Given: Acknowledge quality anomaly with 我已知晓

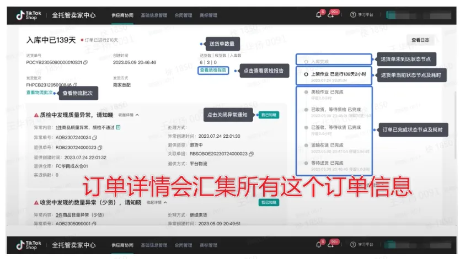Looking at the screenshot, I should (269, 115).
